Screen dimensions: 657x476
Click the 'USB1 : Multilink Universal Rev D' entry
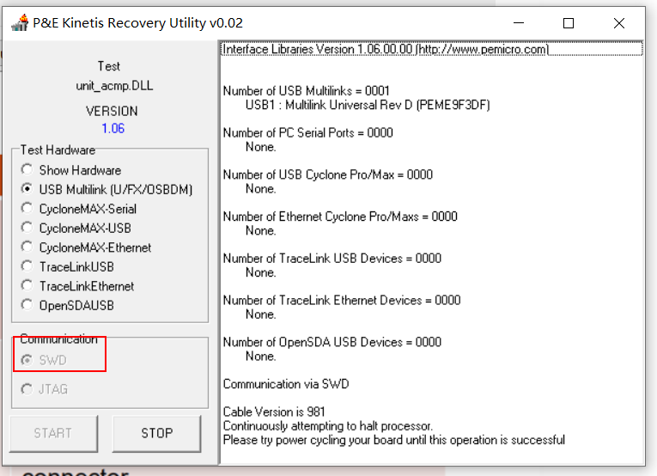(368, 105)
